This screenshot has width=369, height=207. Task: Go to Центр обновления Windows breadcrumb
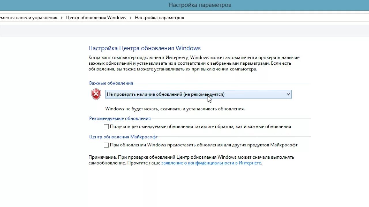tap(96, 18)
